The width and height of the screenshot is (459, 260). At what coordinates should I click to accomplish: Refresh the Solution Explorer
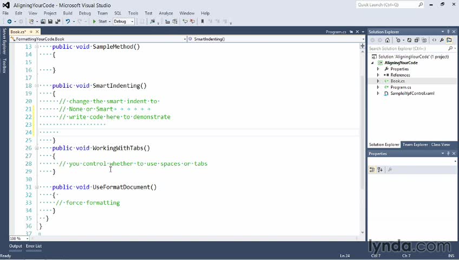(409, 40)
